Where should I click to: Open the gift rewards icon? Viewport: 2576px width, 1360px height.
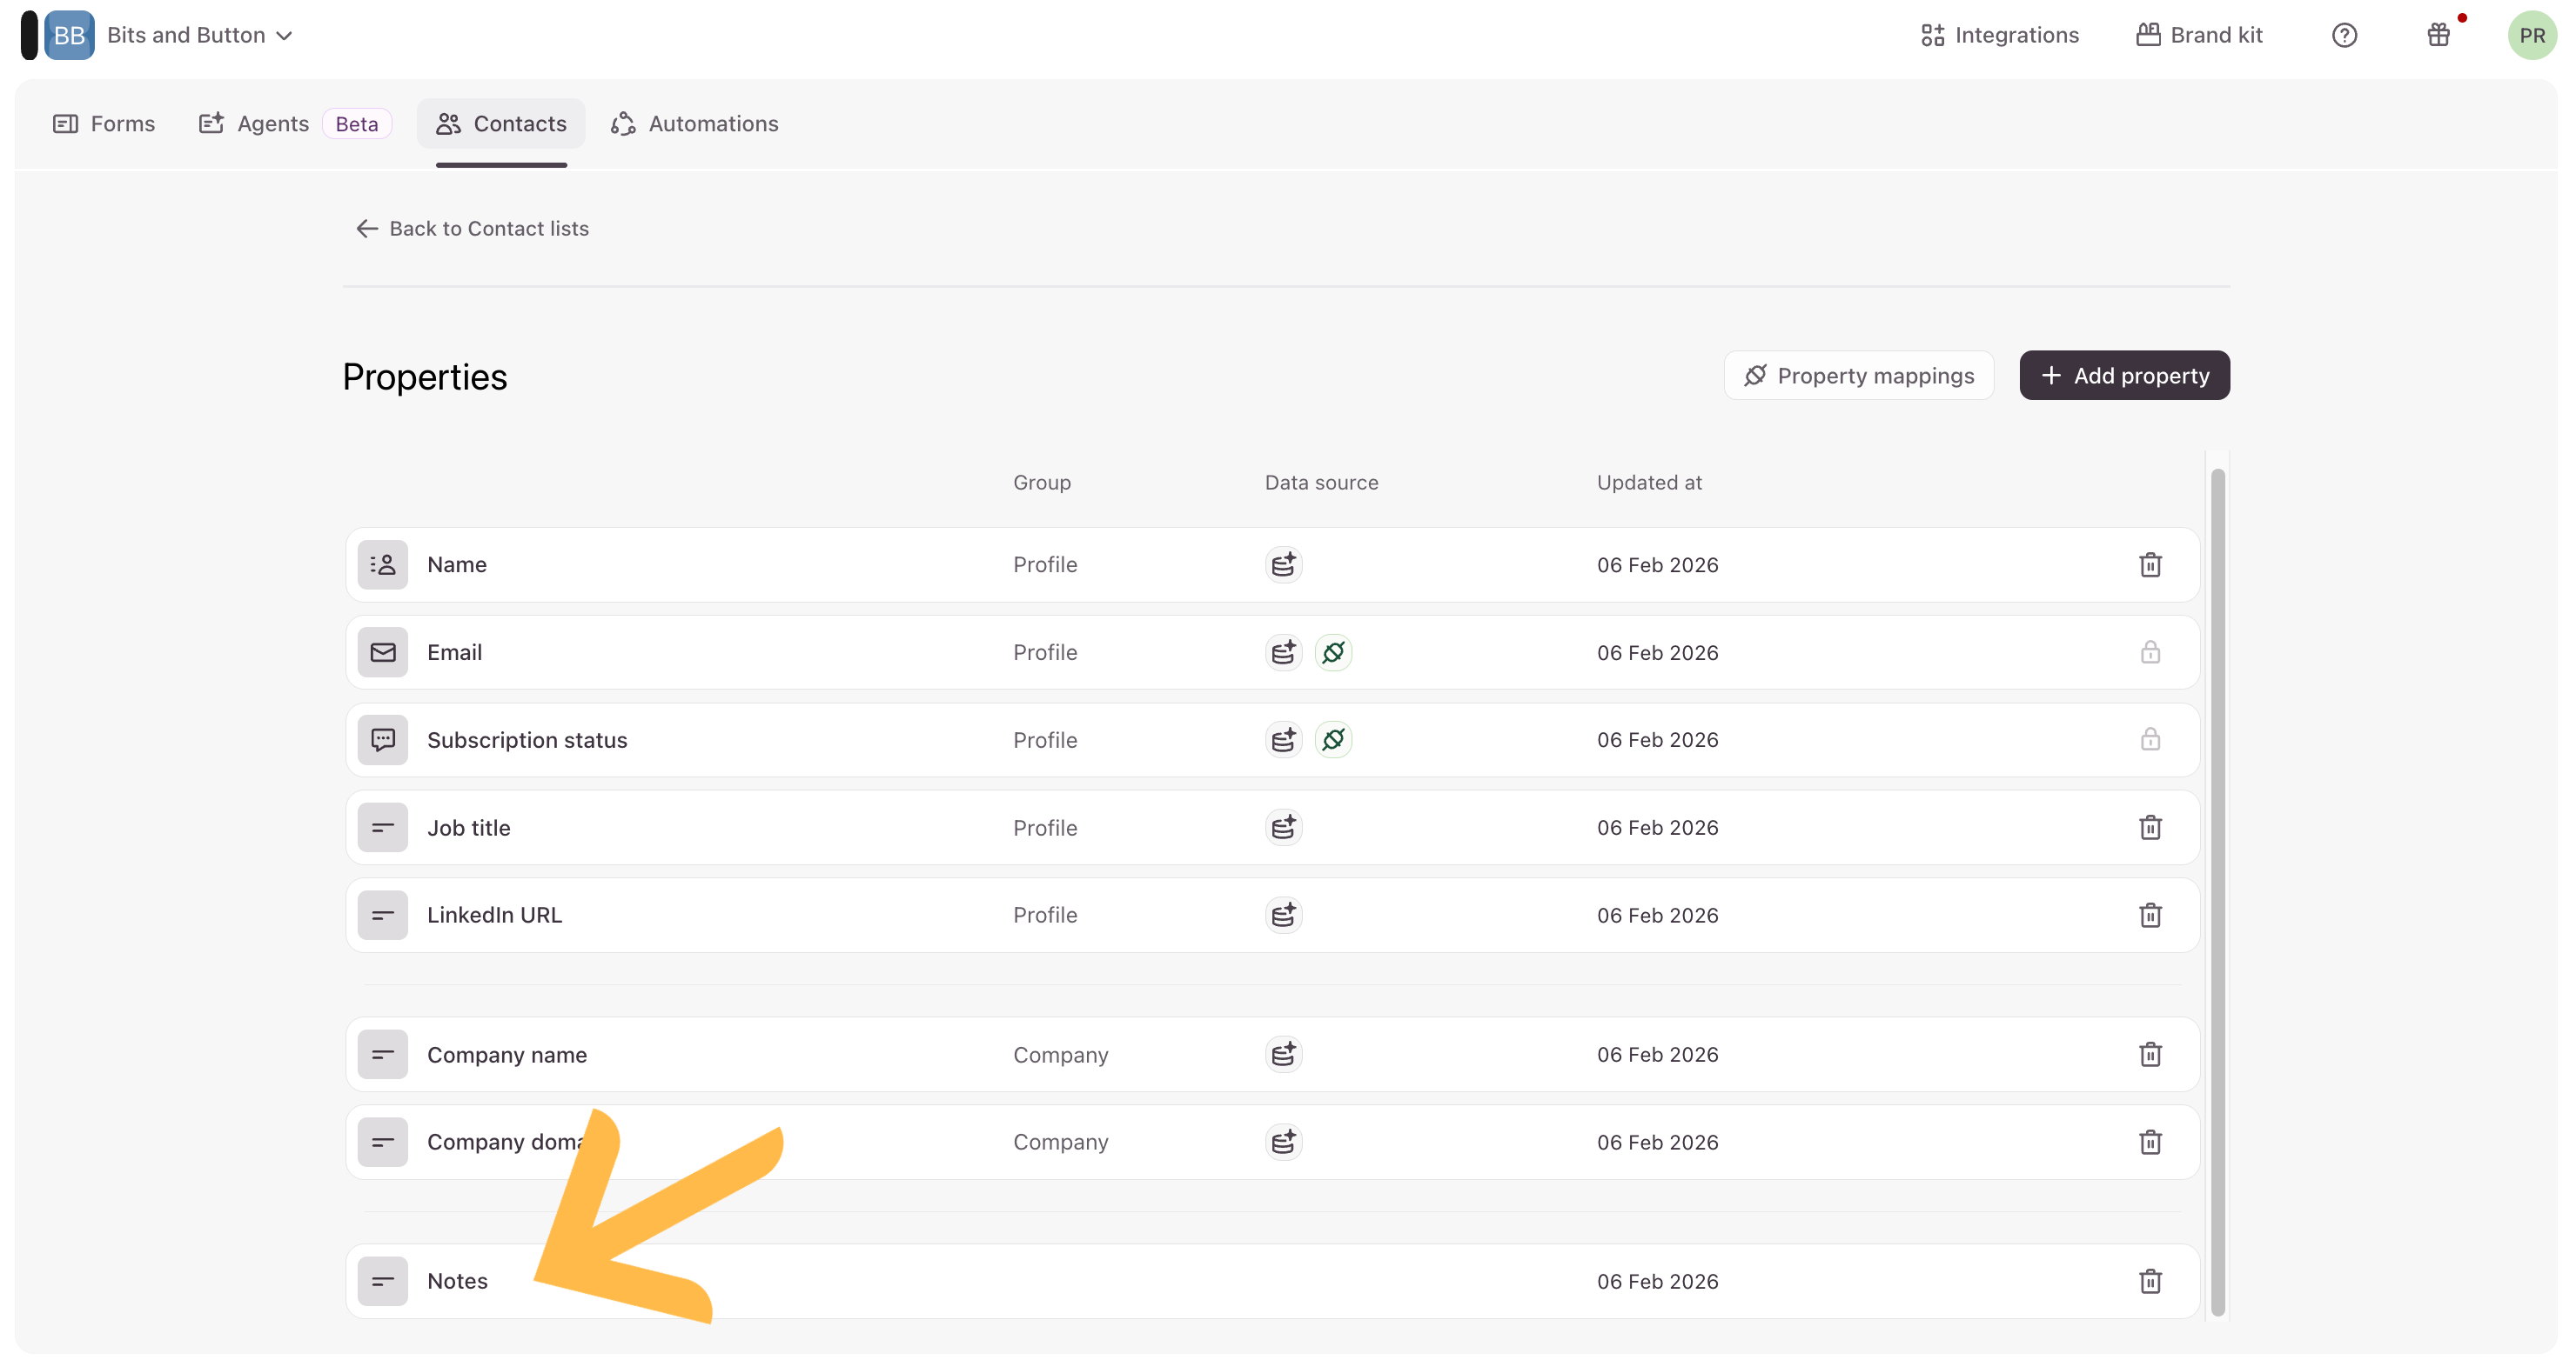click(x=2438, y=36)
